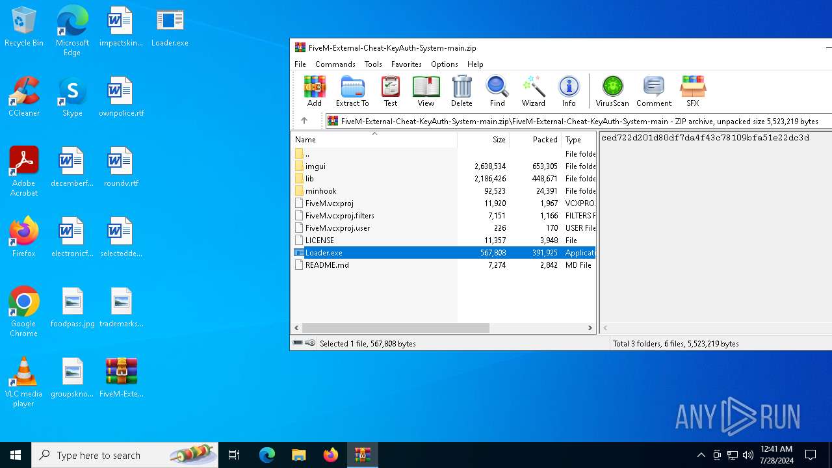
Task: Open Microsoft Edge desktop shortcut
Action: click(x=72, y=31)
